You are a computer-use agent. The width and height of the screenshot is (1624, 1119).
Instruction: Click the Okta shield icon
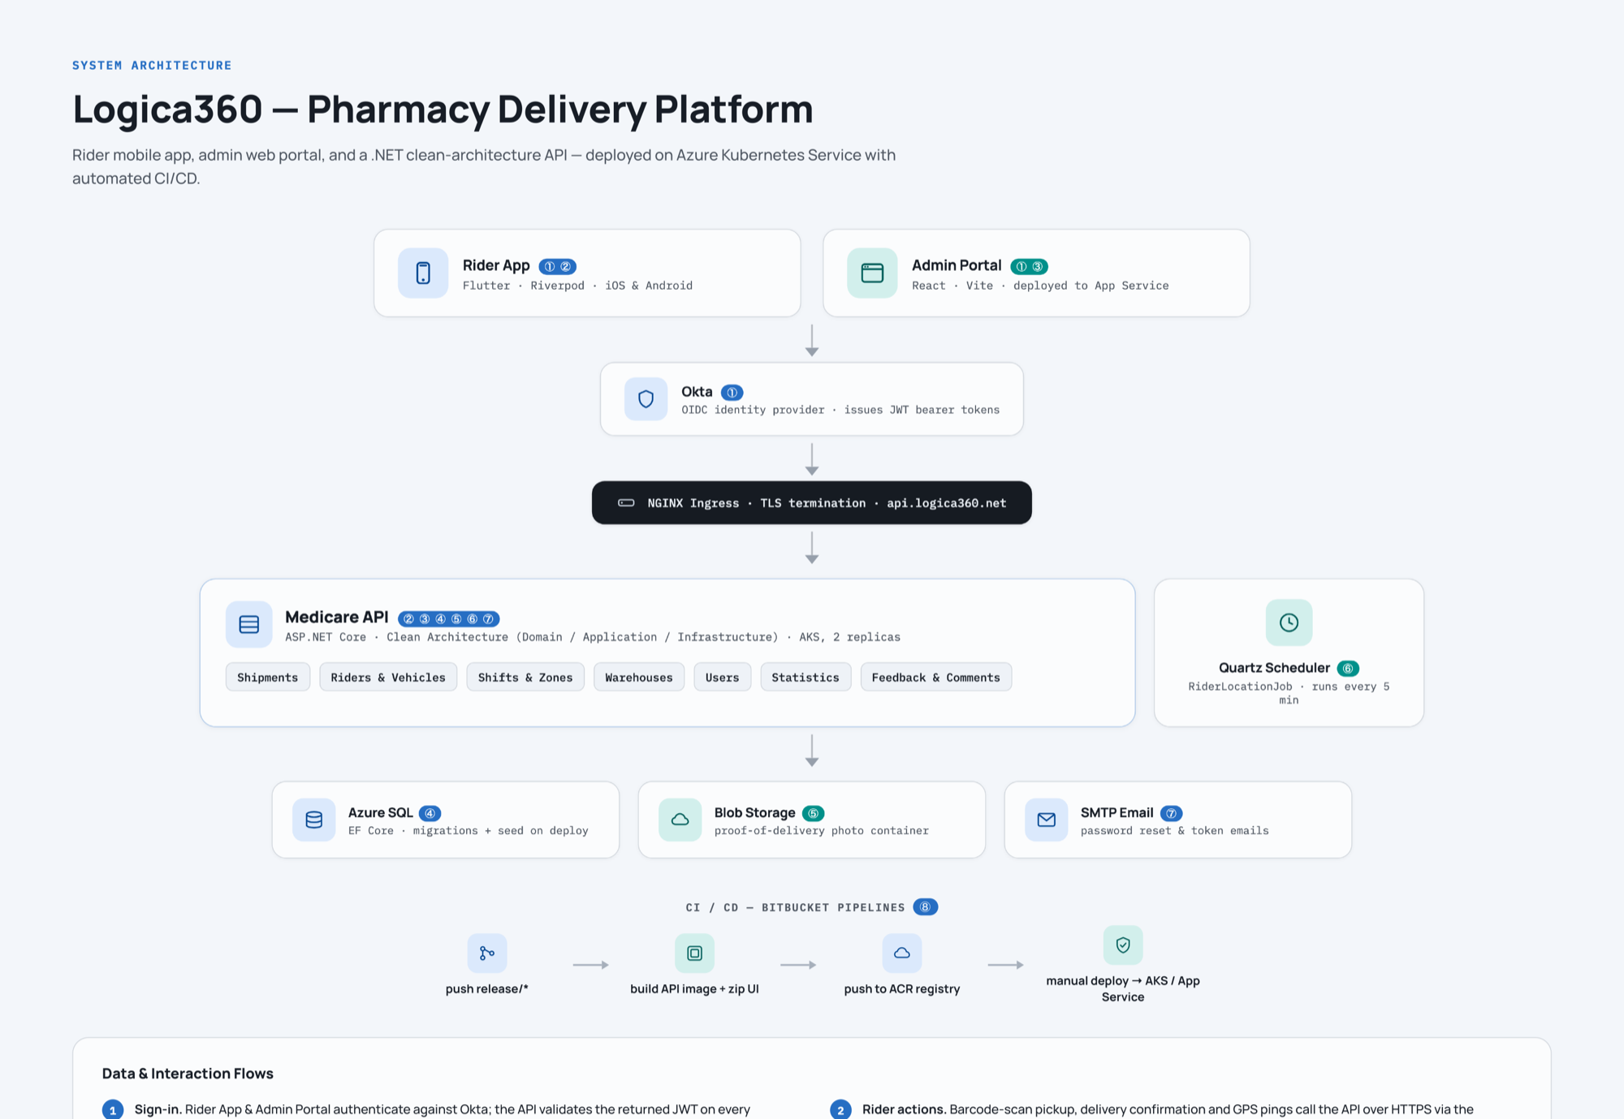point(646,399)
